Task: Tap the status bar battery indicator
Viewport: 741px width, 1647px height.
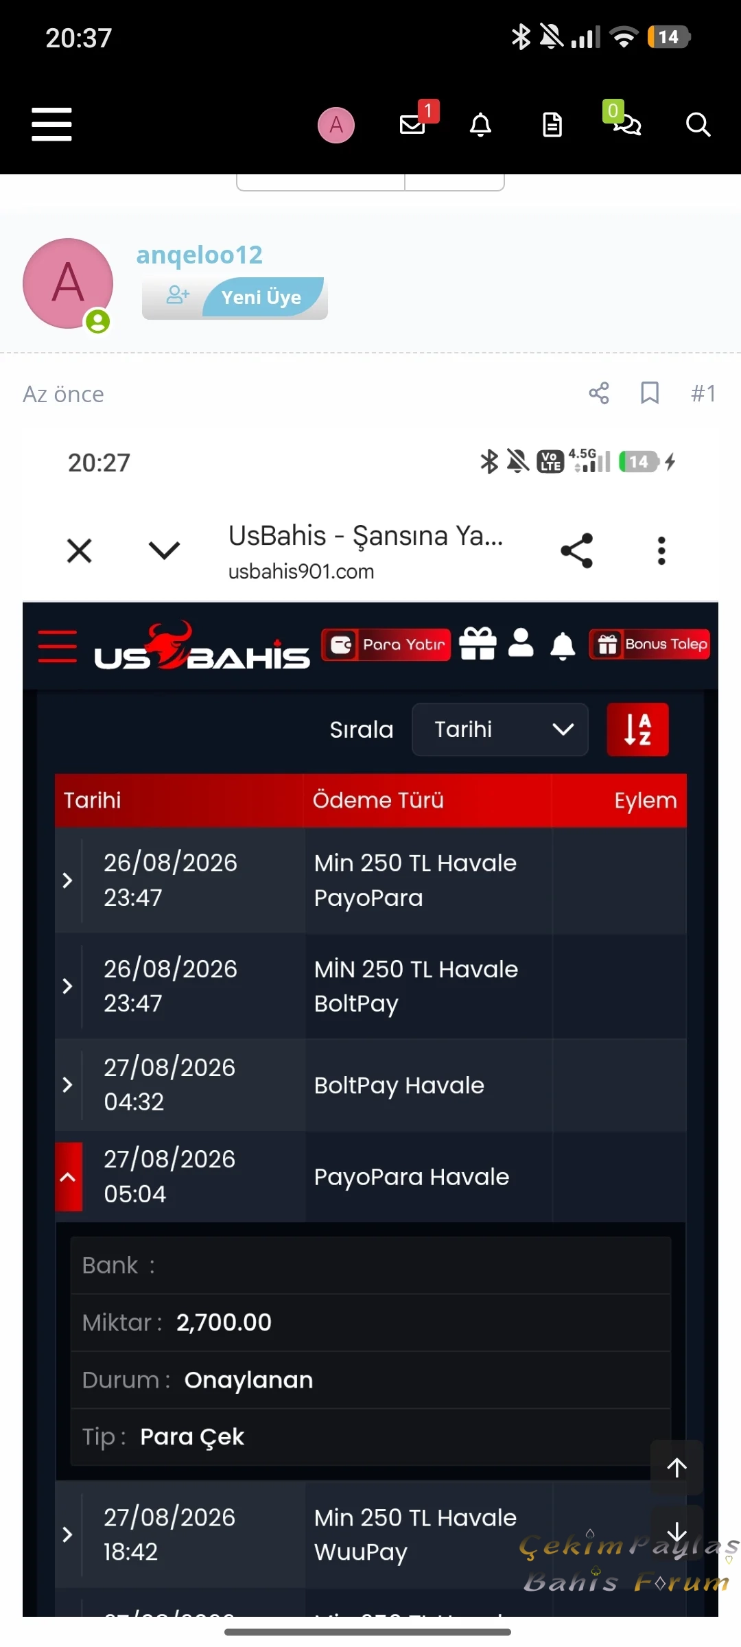Action: pos(668,37)
